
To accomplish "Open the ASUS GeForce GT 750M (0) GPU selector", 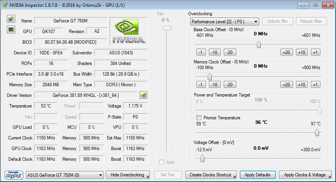I will tap(65, 175).
